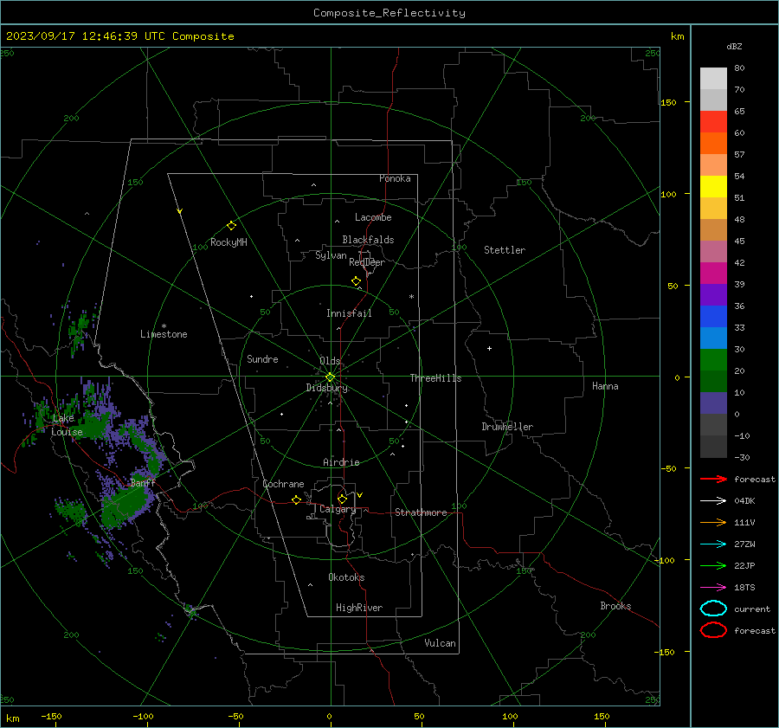Click the Limestone label
Image resolution: width=779 pixels, height=728 pixels.
coord(164,334)
